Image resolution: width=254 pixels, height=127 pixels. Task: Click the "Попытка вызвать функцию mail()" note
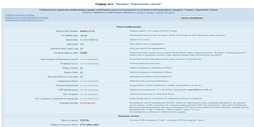tap(145, 63)
